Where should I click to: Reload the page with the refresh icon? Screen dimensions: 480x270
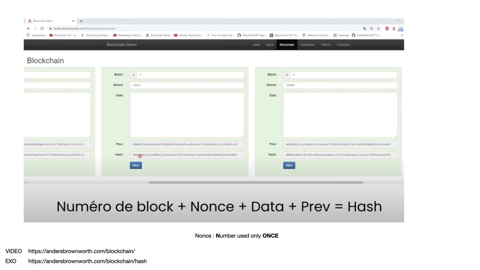[x=42, y=28]
